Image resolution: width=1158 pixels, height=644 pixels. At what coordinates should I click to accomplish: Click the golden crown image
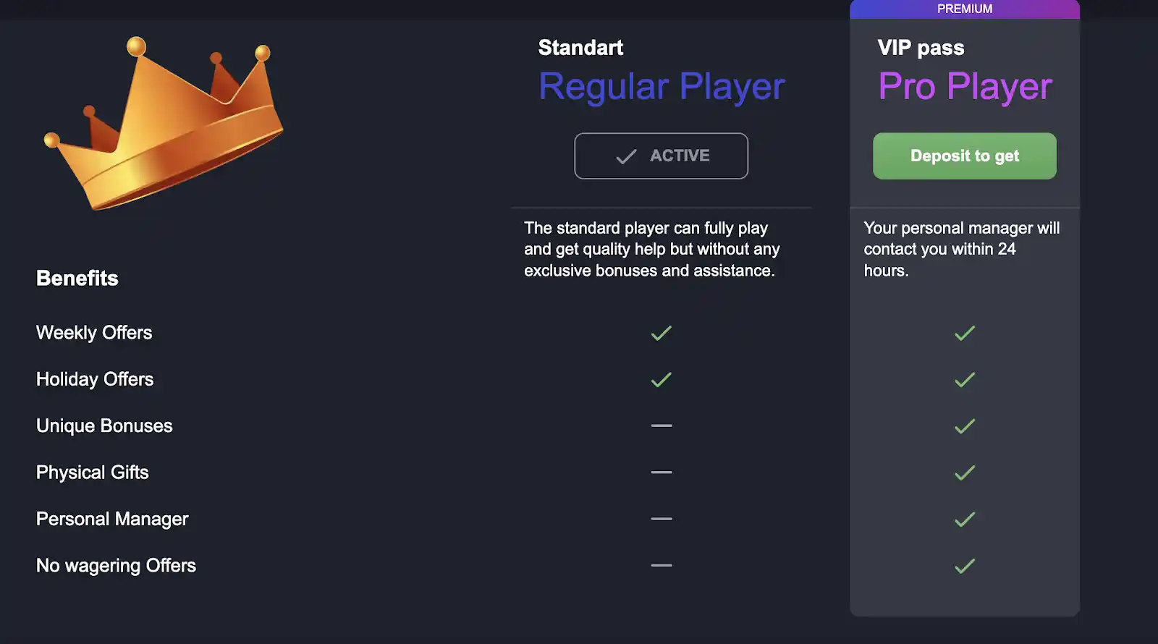point(164,124)
